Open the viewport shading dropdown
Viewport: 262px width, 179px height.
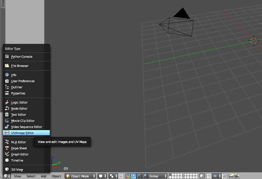point(102,176)
